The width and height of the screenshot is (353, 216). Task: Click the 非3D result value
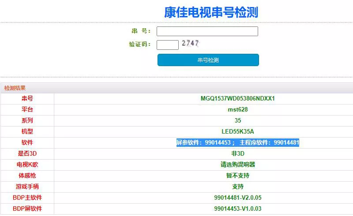[237, 153]
